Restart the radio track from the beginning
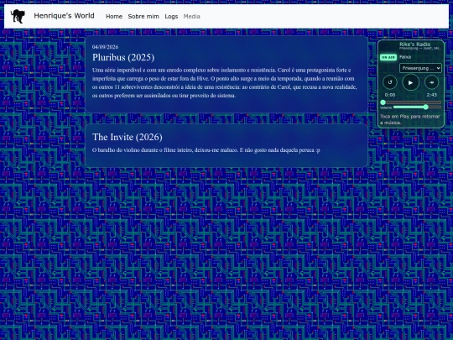453x340 pixels. [x=390, y=82]
